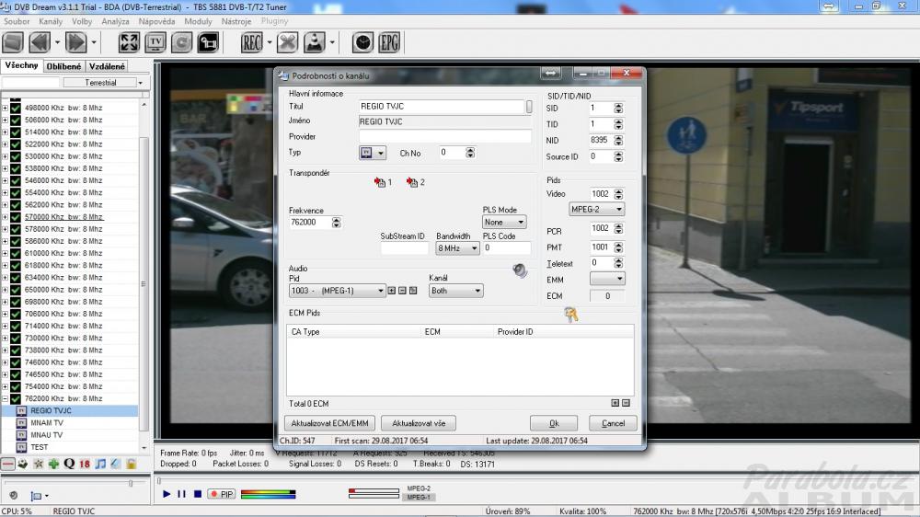Click the Aktualizovat ECM/EMM button
Viewport: 920px width, 517px height.
click(x=329, y=423)
